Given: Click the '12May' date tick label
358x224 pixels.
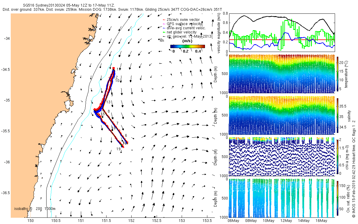Looking at the screenshot, I should pos(286,221).
